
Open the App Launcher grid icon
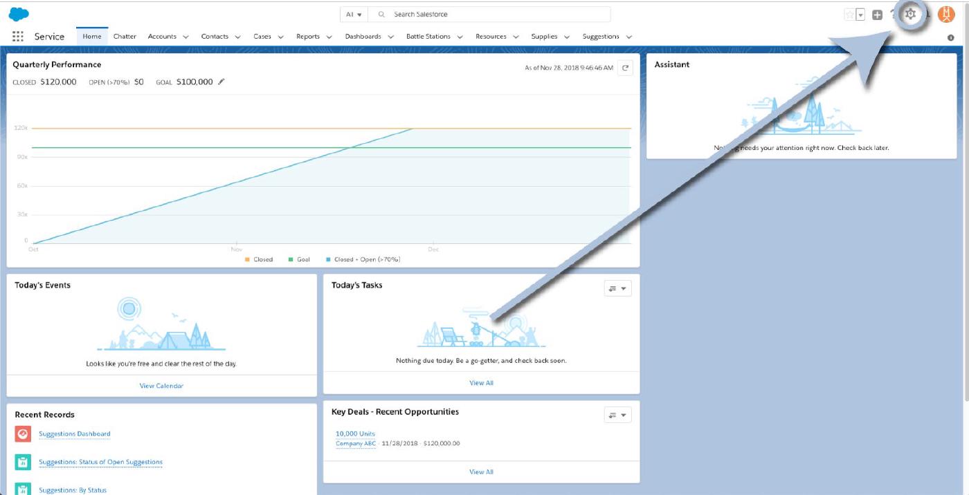[x=18, y=37]
